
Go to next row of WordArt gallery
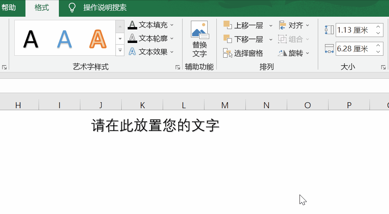[120, 39]
